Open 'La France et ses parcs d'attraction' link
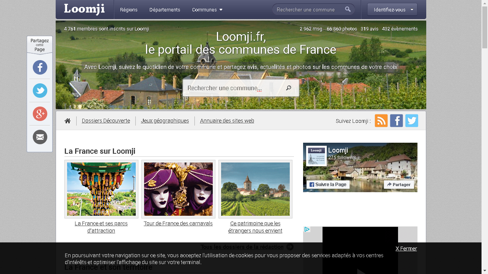 tap(101, 227)
